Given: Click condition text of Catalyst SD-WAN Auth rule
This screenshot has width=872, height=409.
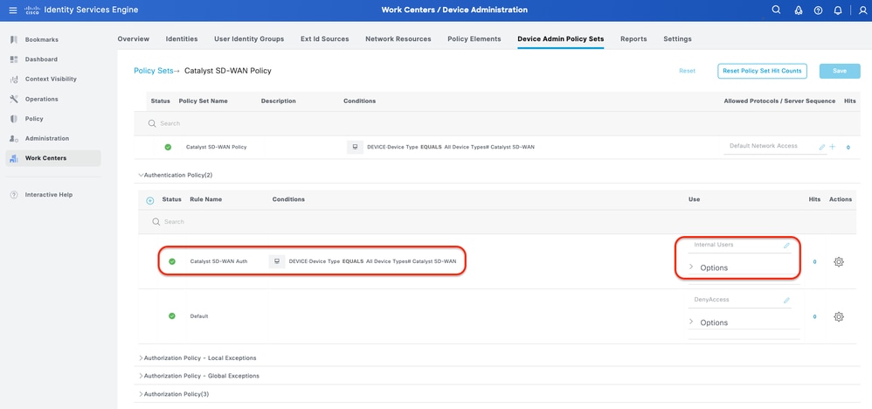Looking at the screenshot, I should tap(372, 261).
